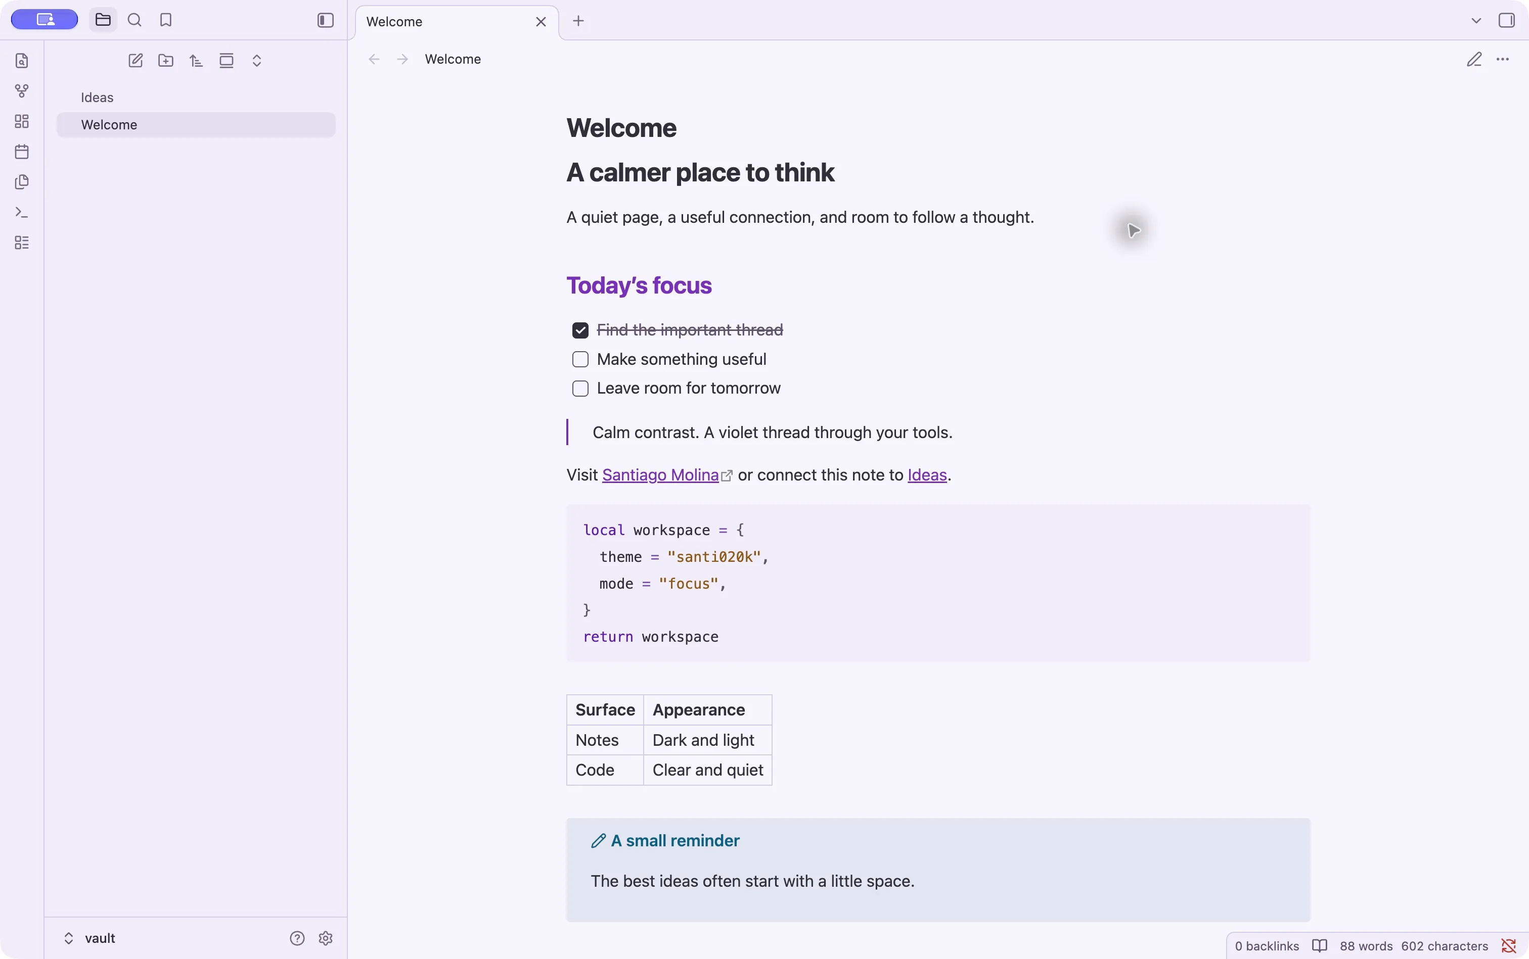The width and height of the screenshot is (1529, 959).
Task: Toggle the left sidebar
Action: pyautogui.click(x=326, y=20)
